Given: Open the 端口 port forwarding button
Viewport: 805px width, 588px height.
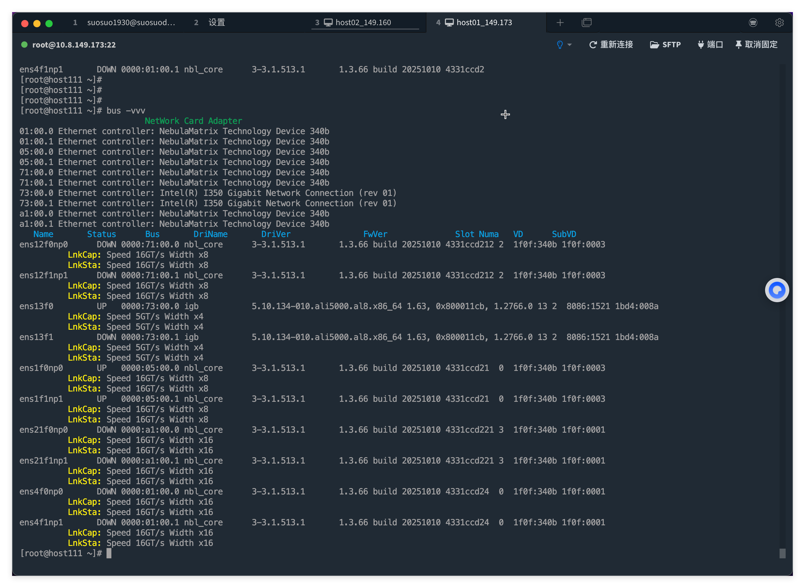Looking at the screenshot, I should coord(710,45).
